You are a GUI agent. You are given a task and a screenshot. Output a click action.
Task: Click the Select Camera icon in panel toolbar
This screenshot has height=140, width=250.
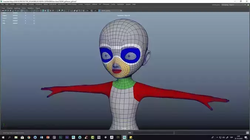pyautogui.click(x=3, y=11)
